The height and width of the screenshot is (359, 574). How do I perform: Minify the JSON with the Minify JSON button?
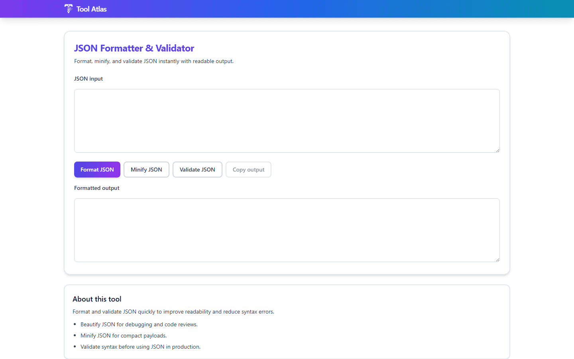pyautogui.click(x=146, y=169)
